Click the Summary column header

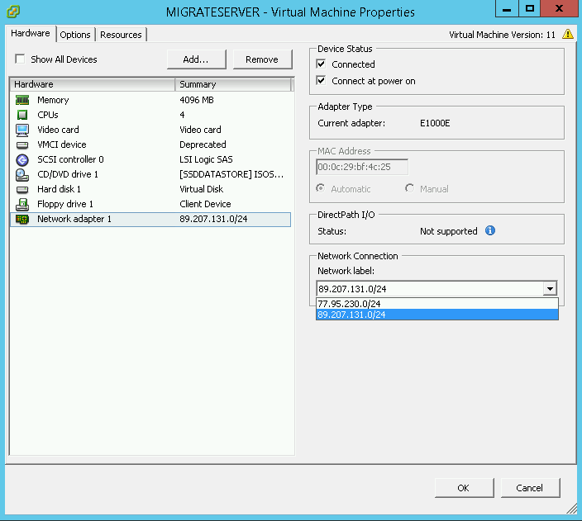tap(232, 84)
